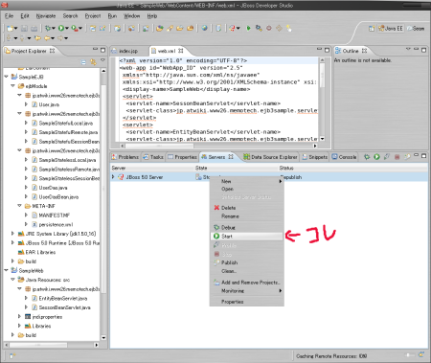
Task: Expand the JBoss 5.0 Server row
Action: [113, 176]
